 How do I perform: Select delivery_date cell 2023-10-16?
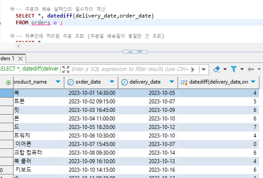(x=148, y=170)
